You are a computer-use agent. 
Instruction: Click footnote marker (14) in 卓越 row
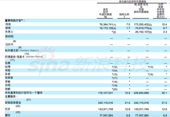click(x=115, y=71)
